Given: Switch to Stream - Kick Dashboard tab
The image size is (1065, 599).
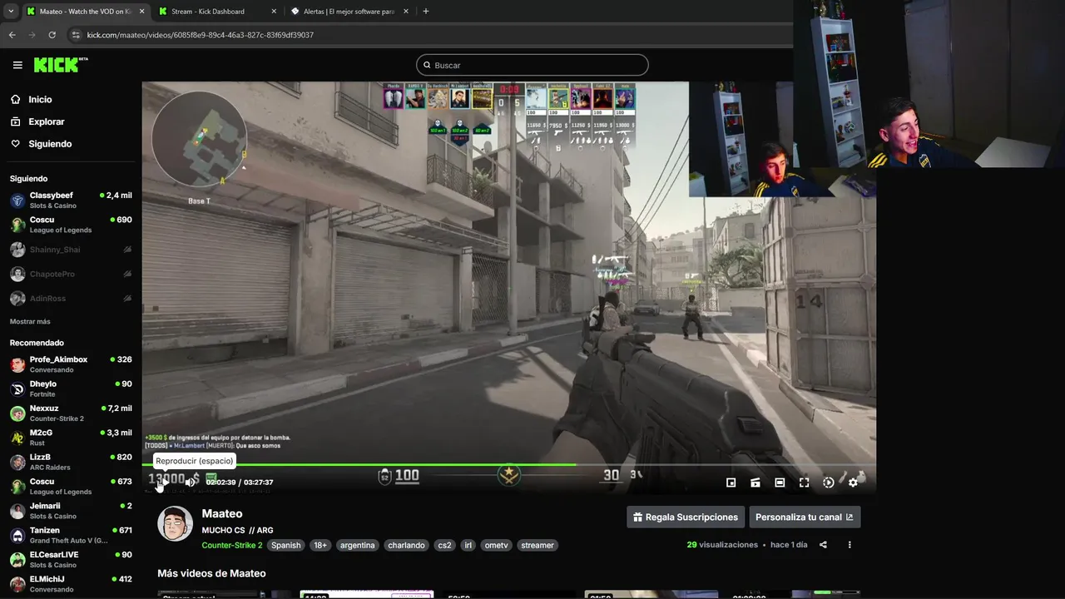Looking at the screenshot, I should [218, 12].
